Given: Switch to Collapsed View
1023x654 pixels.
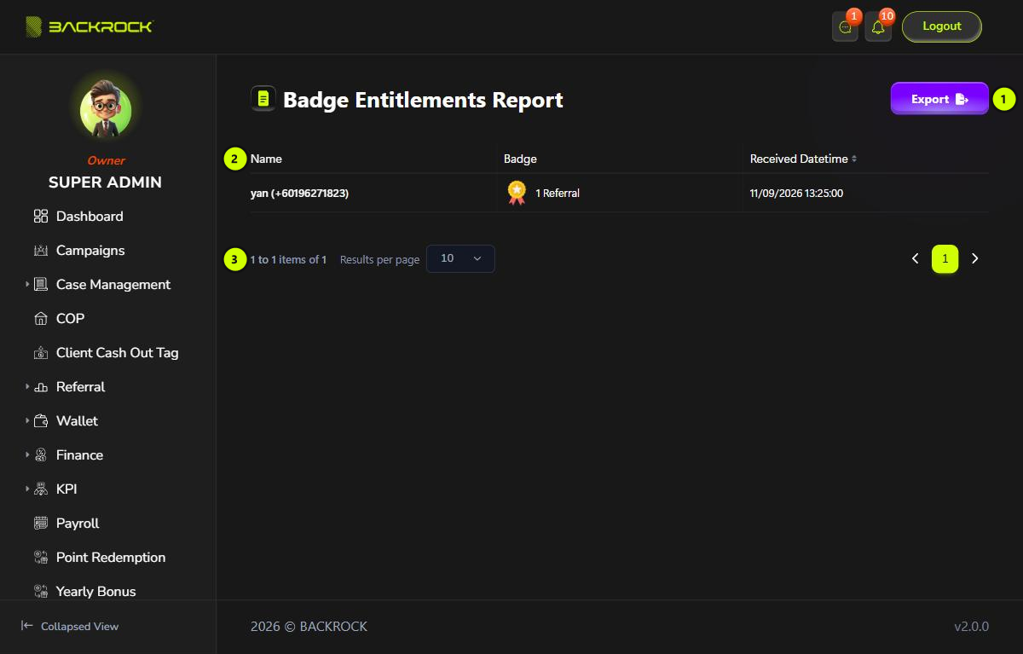Looking at the screenshot, I should click(70, 626).
